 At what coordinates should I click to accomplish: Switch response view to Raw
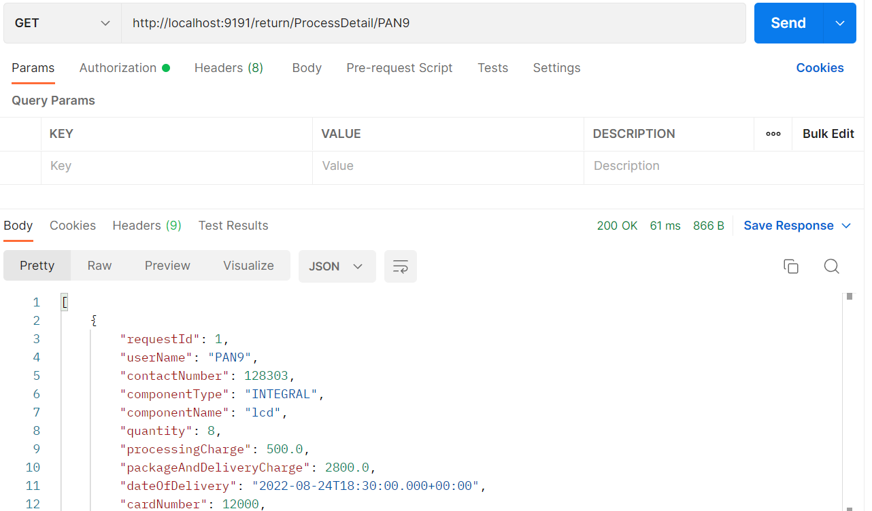click(99, 265)
